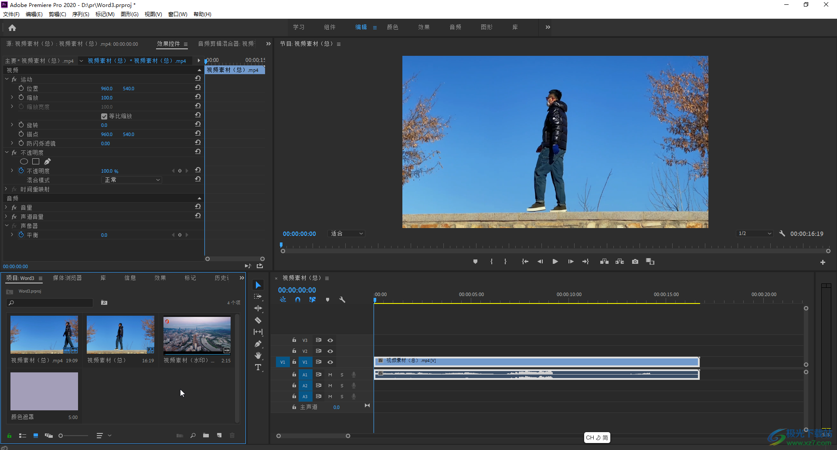Collapse the Motion effect group
The image size is (837, 450).
[7, 79]
